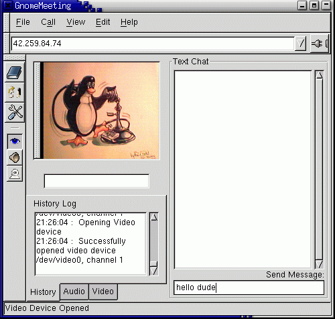Viewport: 335px width, 319px height.
Task: Expand the address combo box dropdown arrow
Action: tap(300, 44)
